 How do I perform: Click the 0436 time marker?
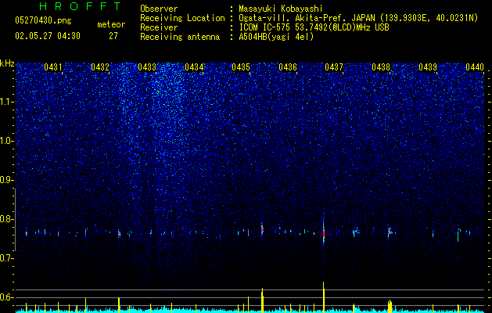pos(288,67)
